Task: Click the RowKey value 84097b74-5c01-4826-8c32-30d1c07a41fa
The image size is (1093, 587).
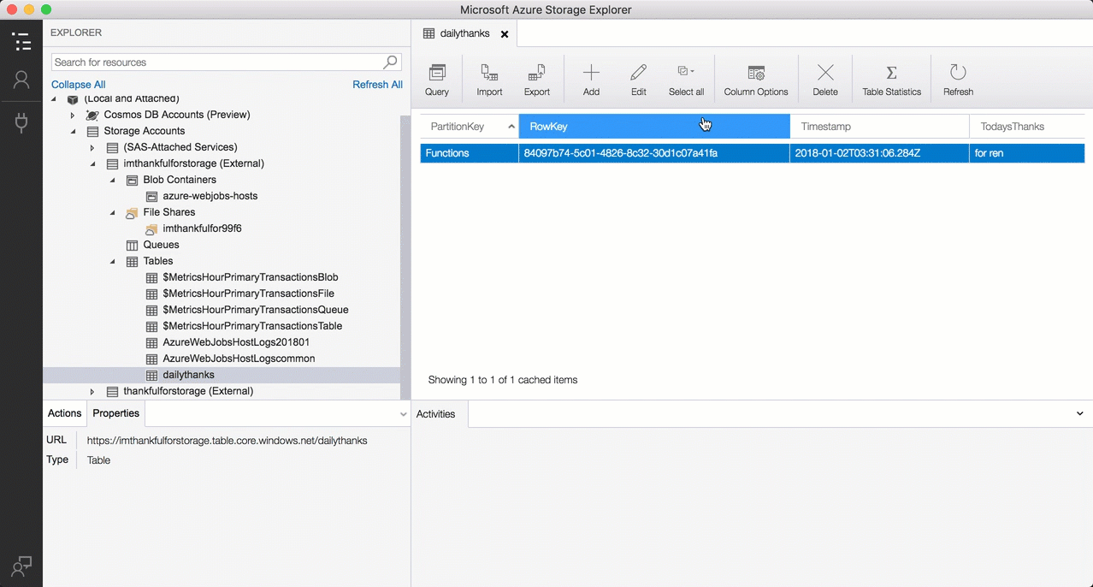Action: (654, 153)
